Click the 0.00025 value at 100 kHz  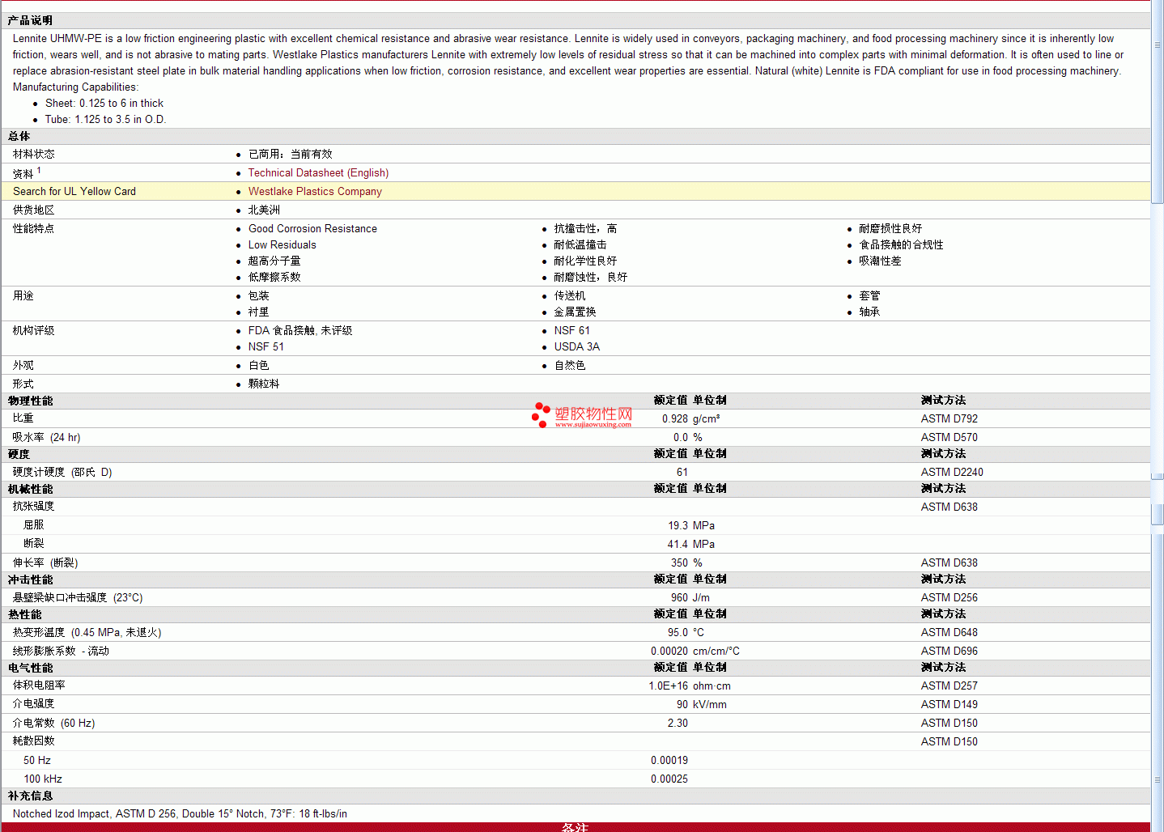(669, 779)
